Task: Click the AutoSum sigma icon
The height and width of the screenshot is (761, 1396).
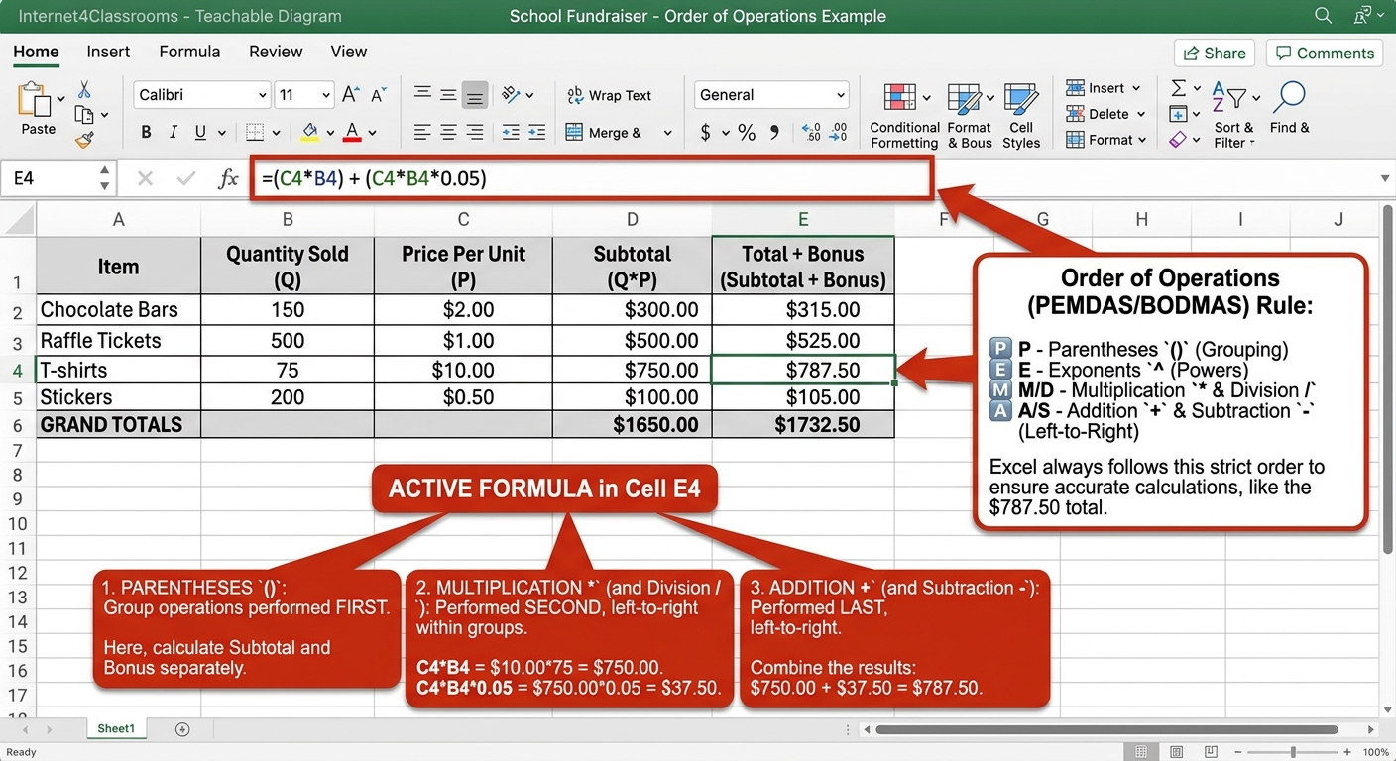Action: point(1178,88)
